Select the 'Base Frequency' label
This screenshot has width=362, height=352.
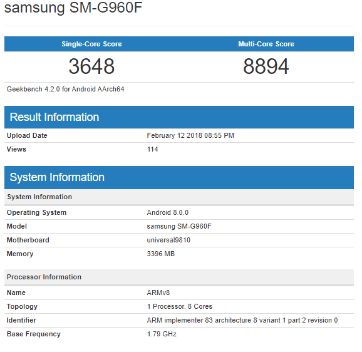point(34,334)
